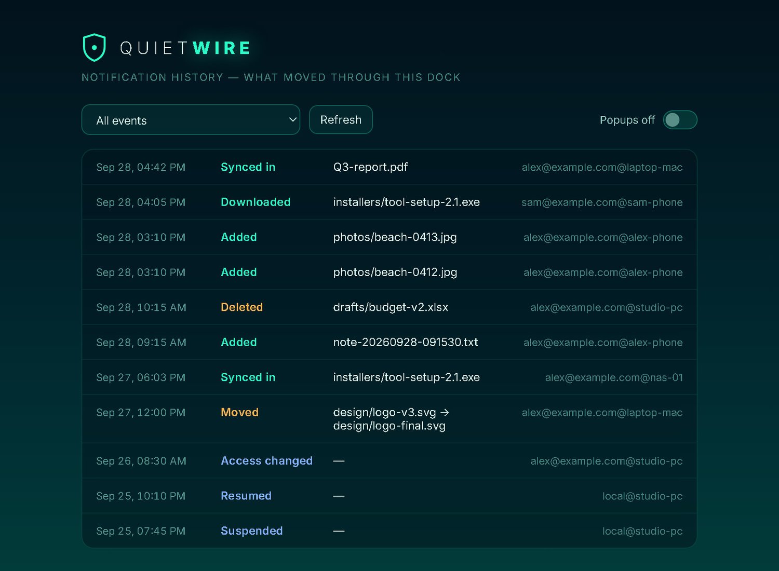Click the Resumed event label

(x=246, y=496)
